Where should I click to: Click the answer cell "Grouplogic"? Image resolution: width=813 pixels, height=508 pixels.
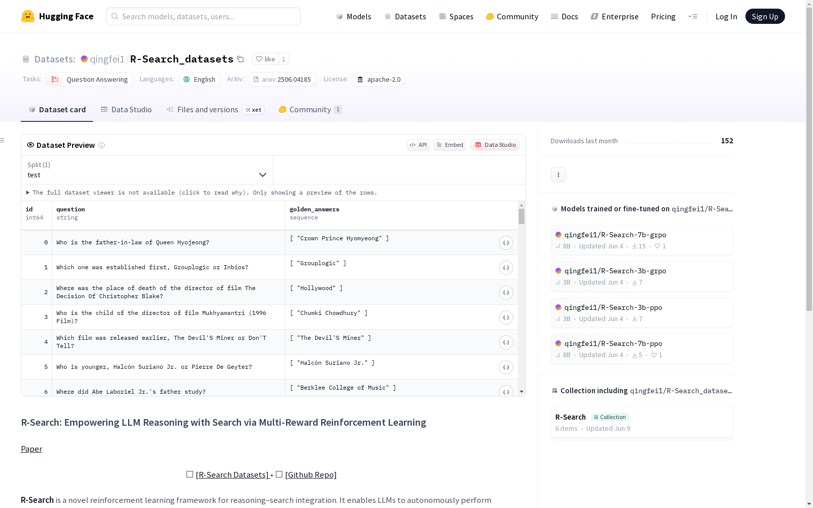point(318,263)
